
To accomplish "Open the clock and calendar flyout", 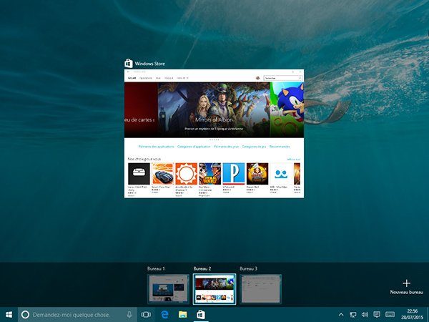I will click(411, 314).
